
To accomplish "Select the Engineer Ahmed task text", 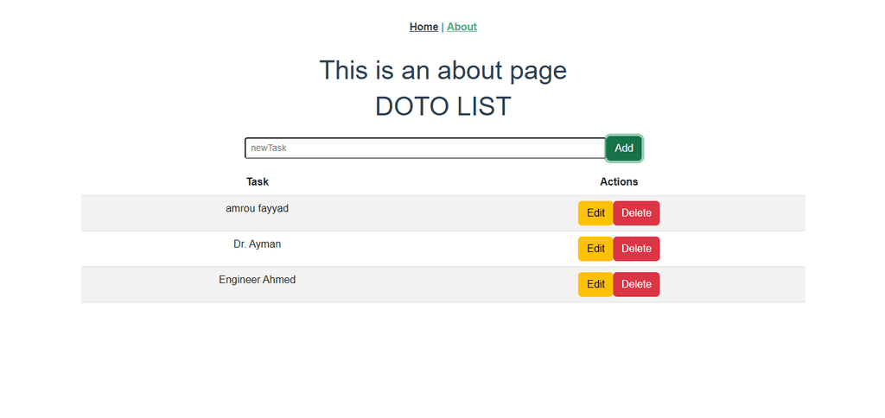I will (x=258, y=280).
